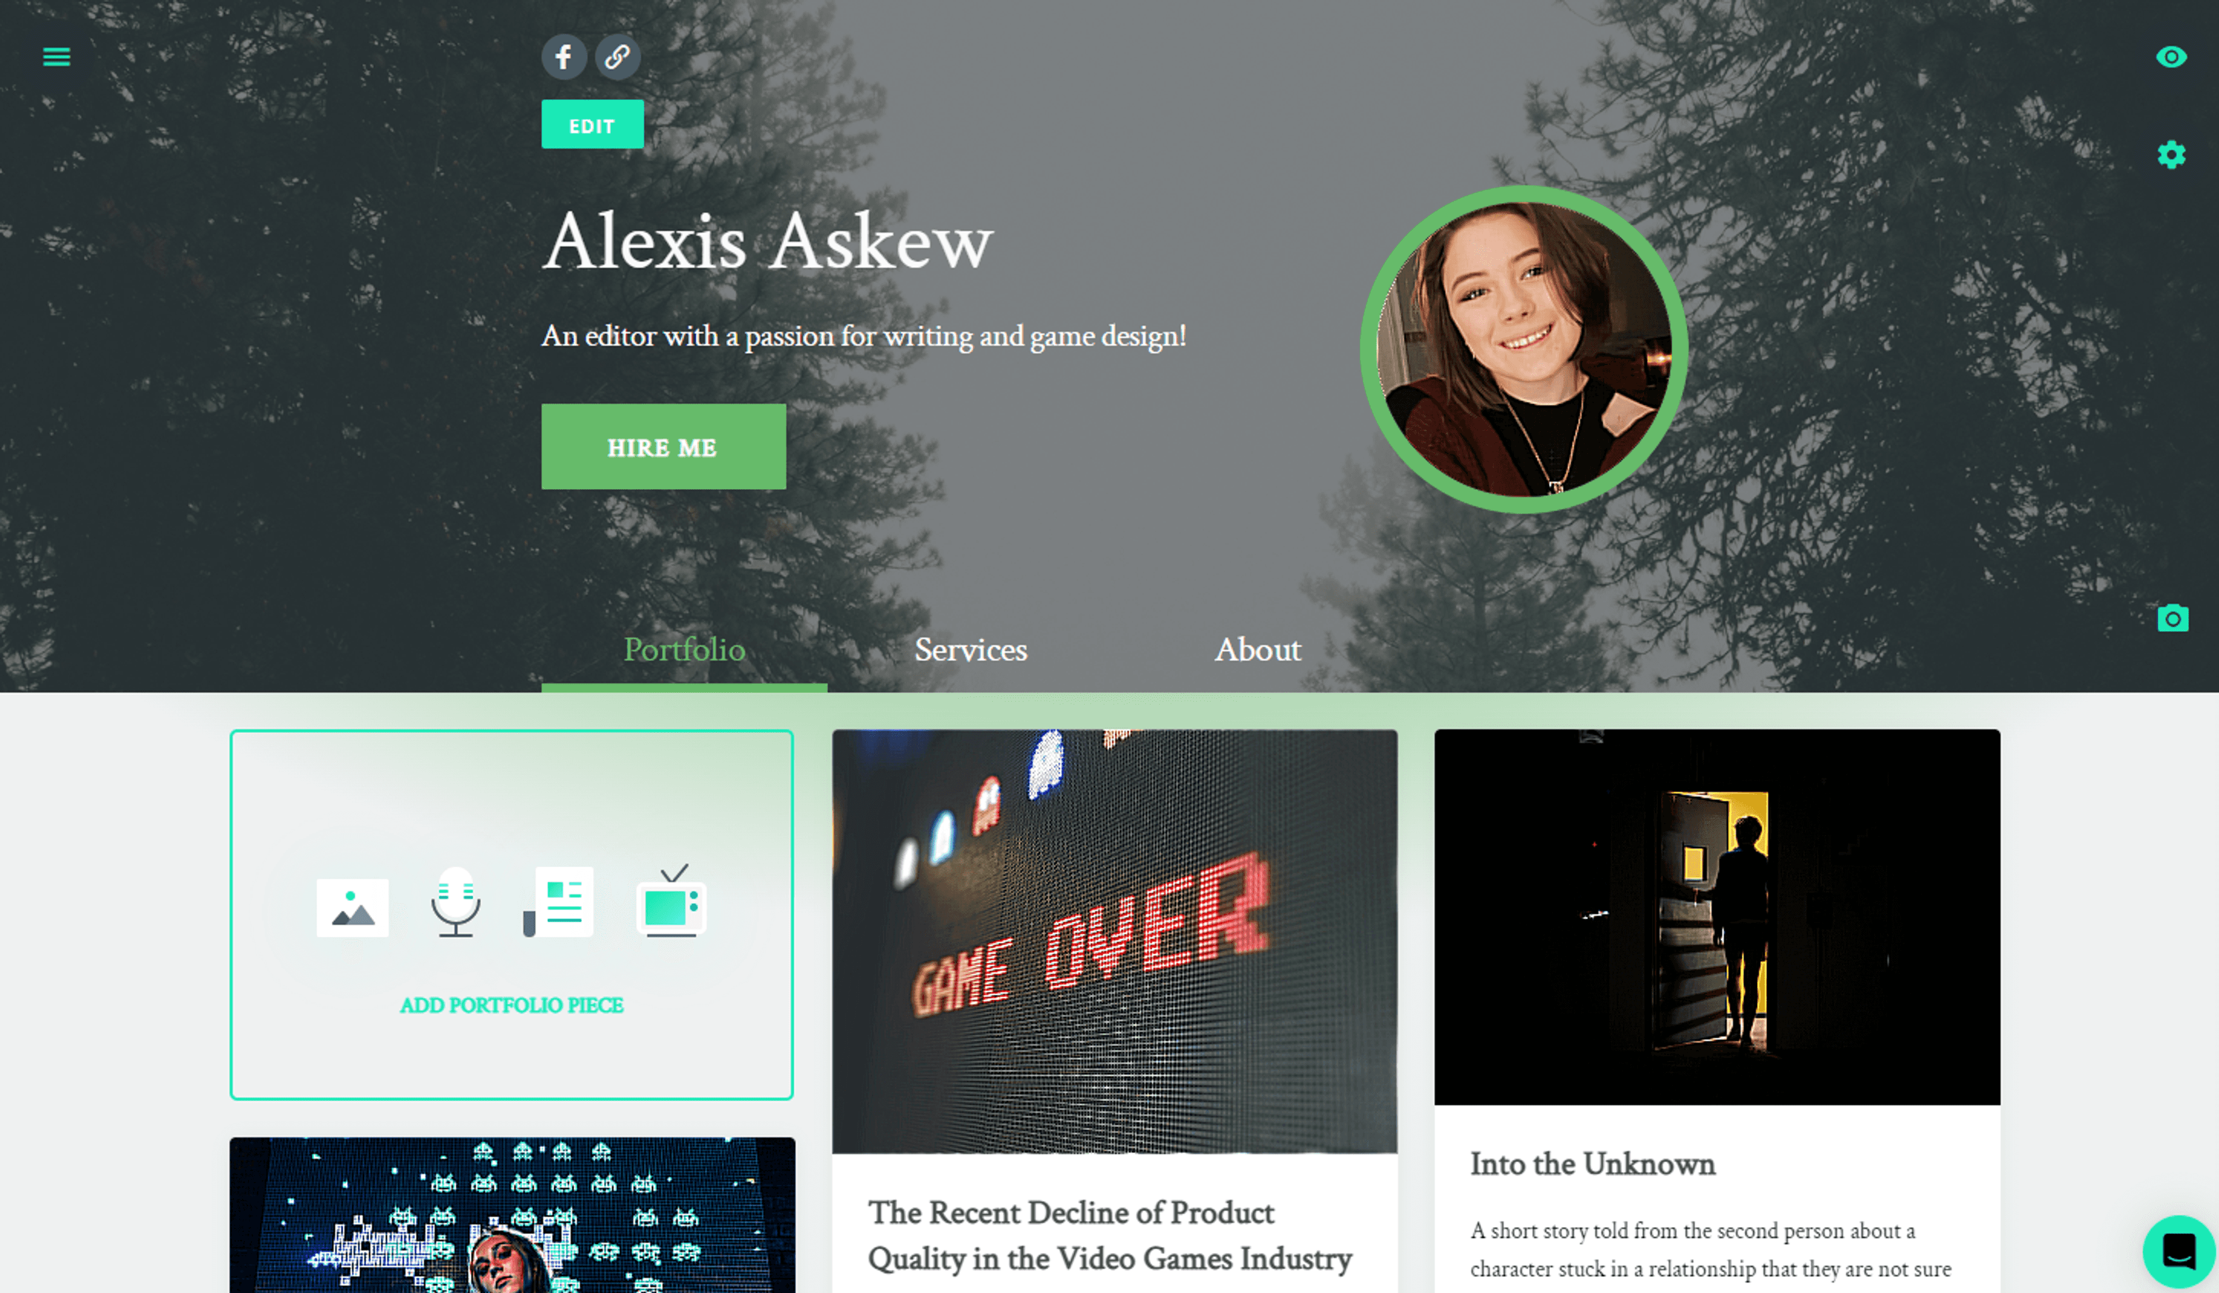Switch to the Services tab
Image resolution: width=2219 pixels, height=1293 pixels.
tap(970, 650)
